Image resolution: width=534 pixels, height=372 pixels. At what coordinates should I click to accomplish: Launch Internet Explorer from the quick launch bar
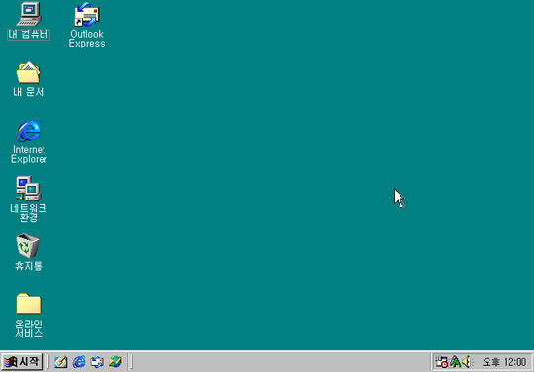[x=79, y=362]
